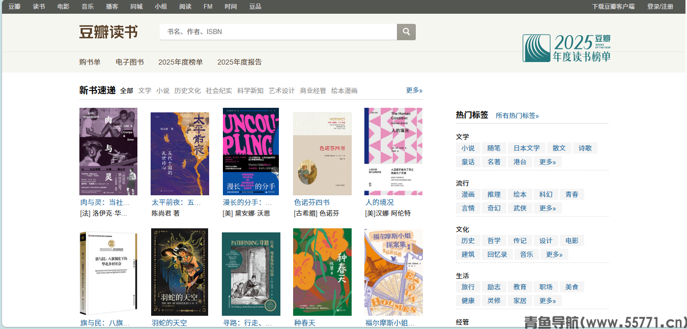Click the 美食 tag
This screenshot has height=329, width=687.
572,287
